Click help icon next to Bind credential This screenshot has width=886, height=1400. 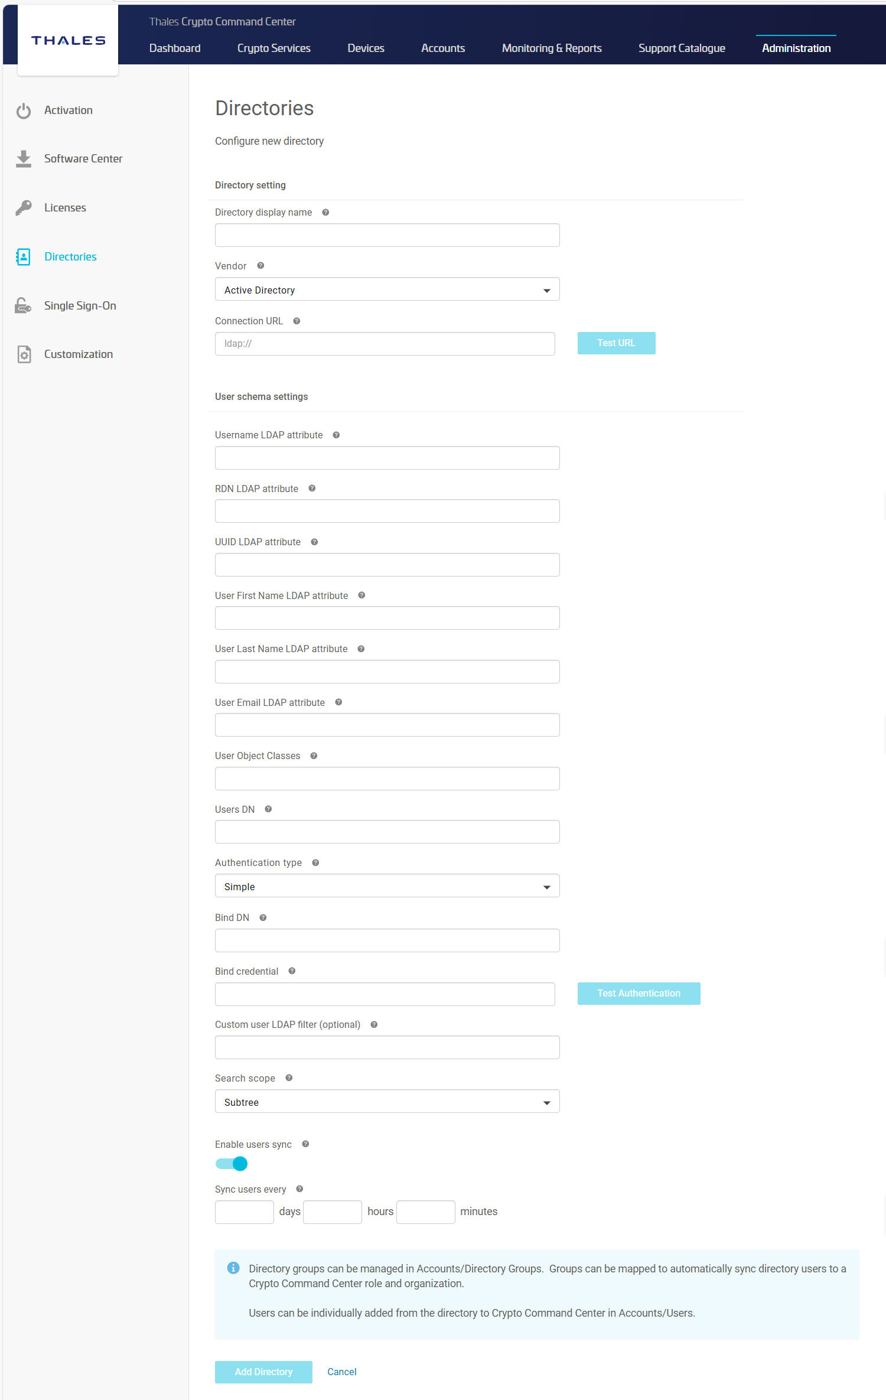coord(292,971)
